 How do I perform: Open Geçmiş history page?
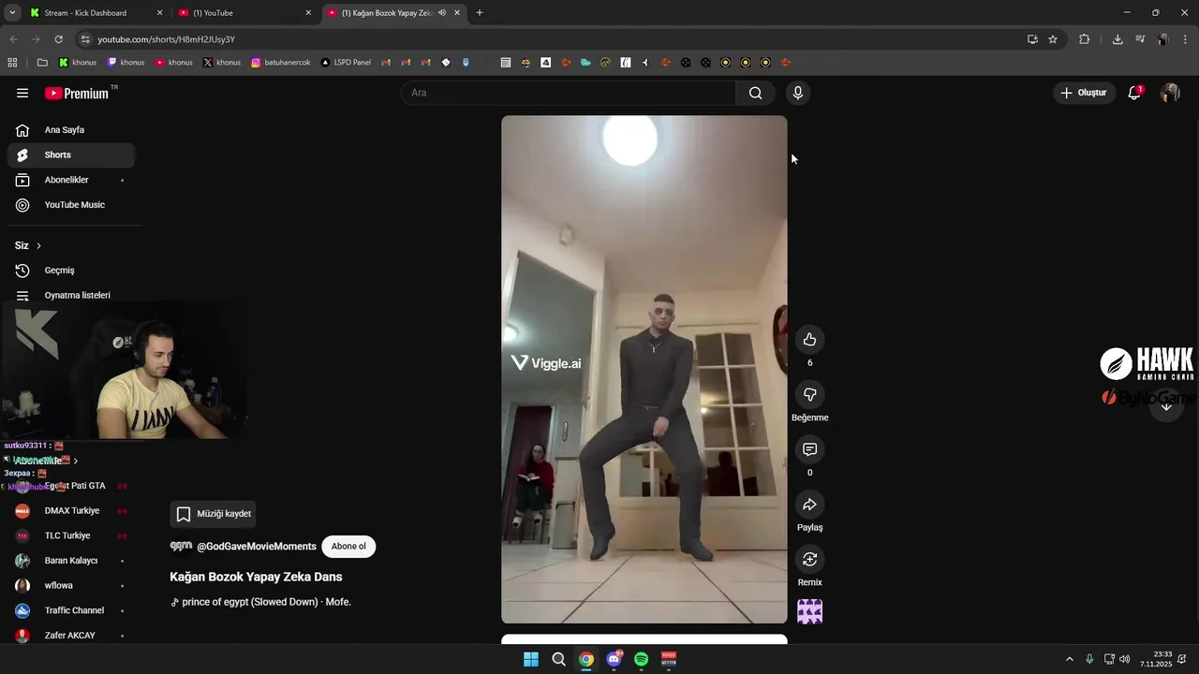[x=71, y=271]
